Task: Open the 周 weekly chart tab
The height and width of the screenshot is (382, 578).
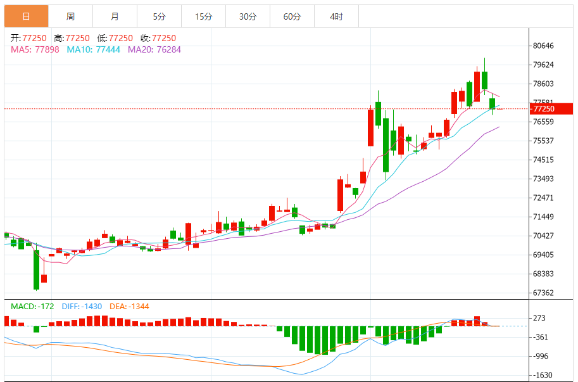Action: (x=70, y=16)
